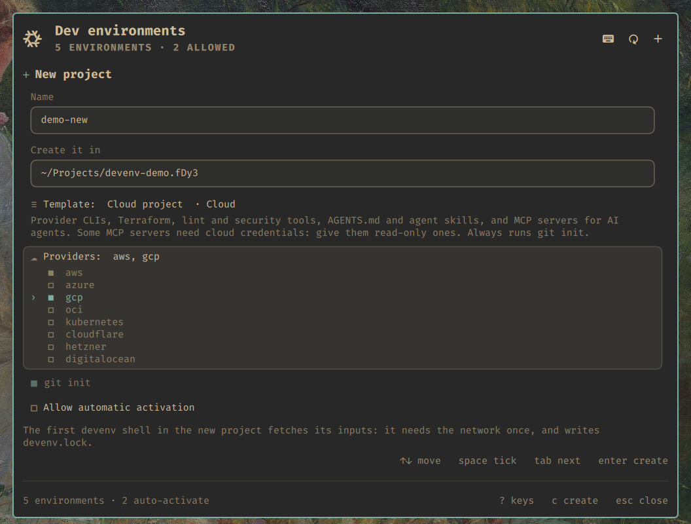Untick the aws provider checkbox

tap(51, 273)
